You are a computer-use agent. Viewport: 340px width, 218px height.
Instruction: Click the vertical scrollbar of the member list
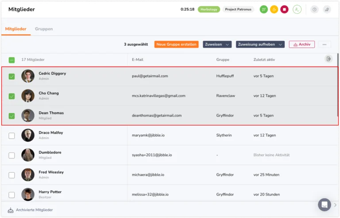point(338,84)
